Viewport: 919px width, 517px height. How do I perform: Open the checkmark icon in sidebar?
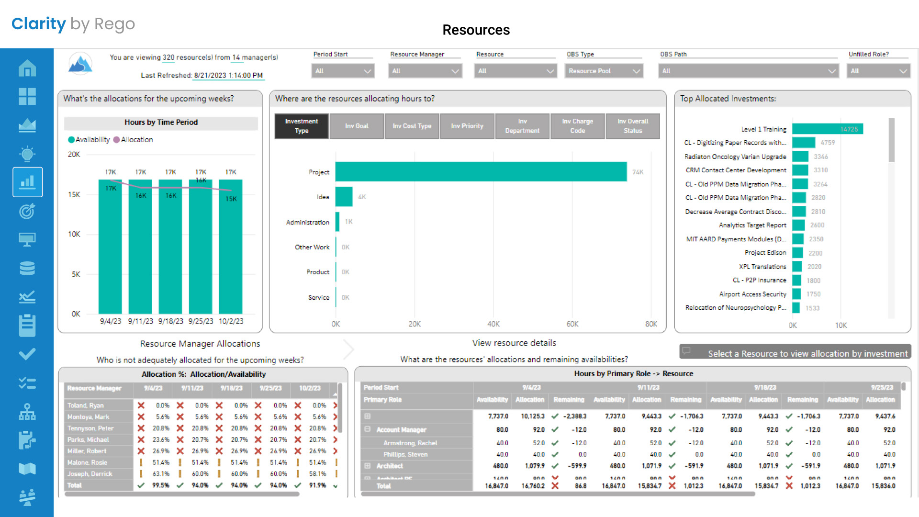pos(27,354)
